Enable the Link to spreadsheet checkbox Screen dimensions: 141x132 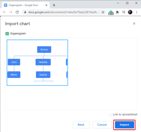[111, 115]
